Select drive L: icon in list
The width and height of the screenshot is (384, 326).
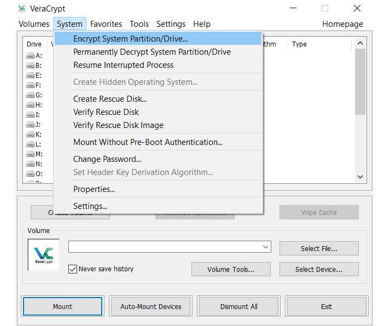[30, 144]
